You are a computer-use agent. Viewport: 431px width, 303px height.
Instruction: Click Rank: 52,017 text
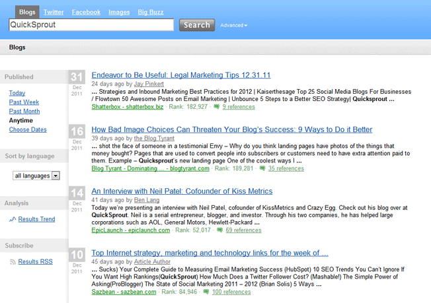tap(193, 230)
